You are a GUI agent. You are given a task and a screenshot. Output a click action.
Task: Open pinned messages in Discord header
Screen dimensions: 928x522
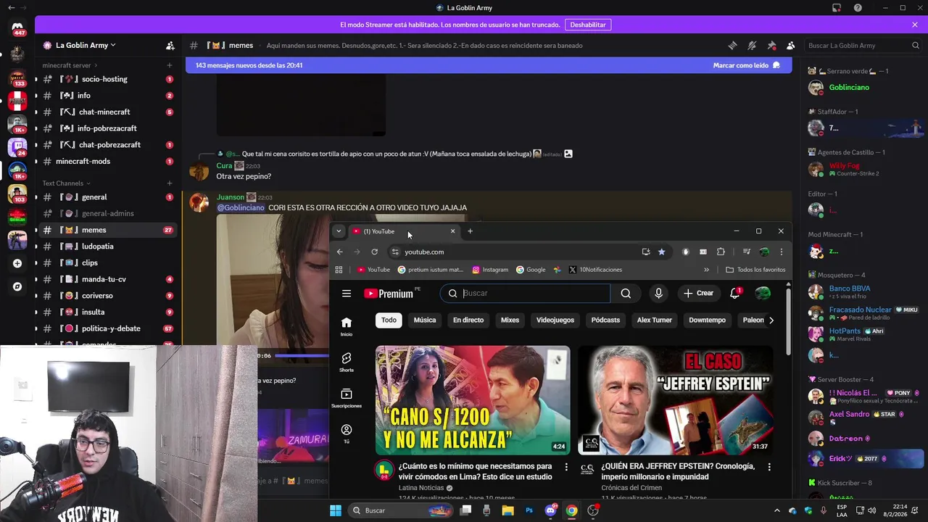[x=771, y=45]
